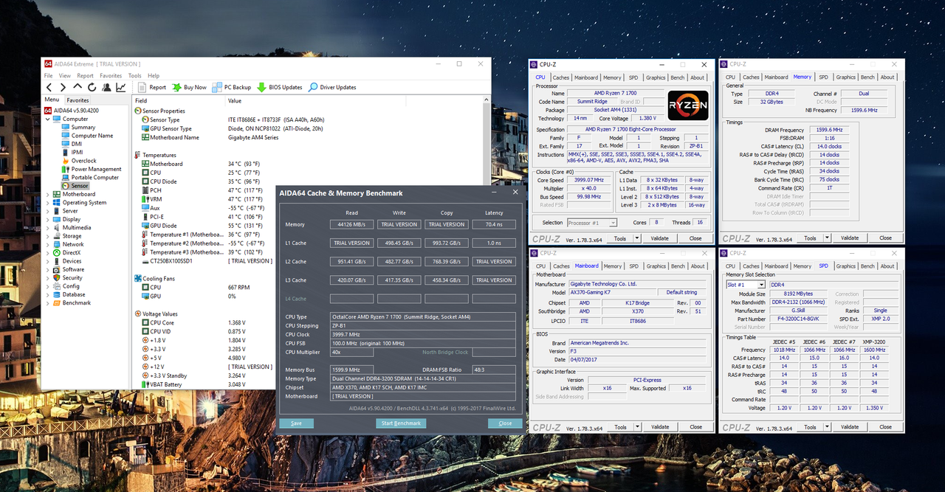Select Benchmark in the tree
945x492 pixels.
tap(77, 302)
